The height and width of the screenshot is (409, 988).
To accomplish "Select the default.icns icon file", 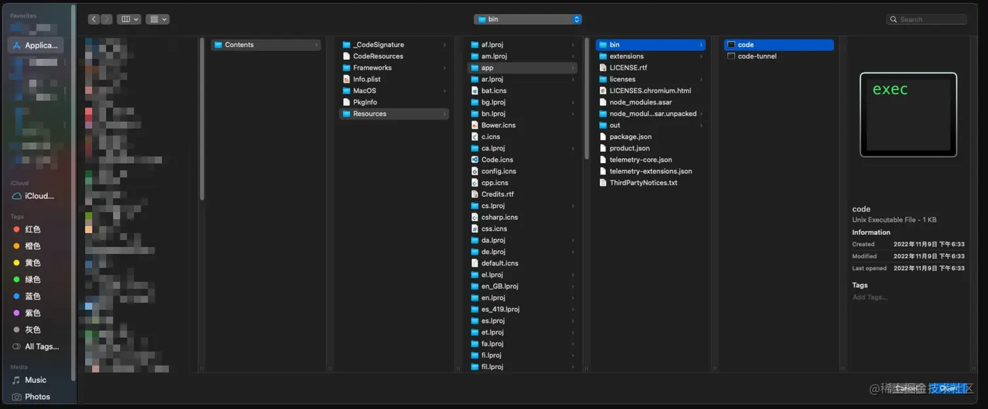I will 523,264.
